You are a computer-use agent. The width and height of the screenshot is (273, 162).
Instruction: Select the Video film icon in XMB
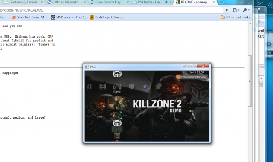tap(103, 86)
